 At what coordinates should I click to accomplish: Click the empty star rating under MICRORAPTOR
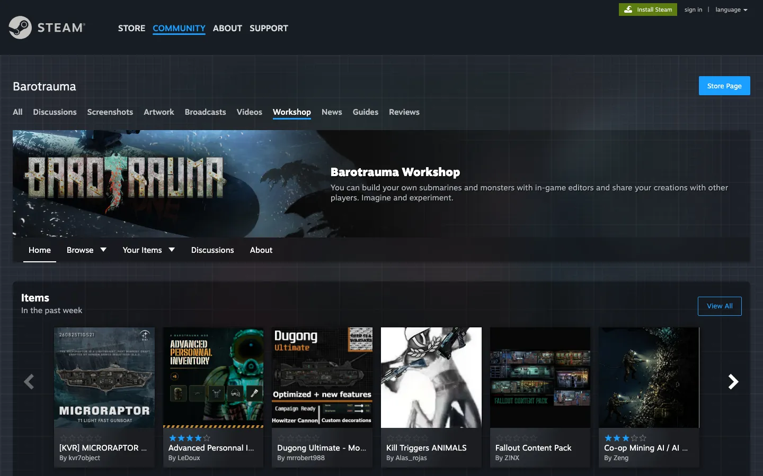81,438
